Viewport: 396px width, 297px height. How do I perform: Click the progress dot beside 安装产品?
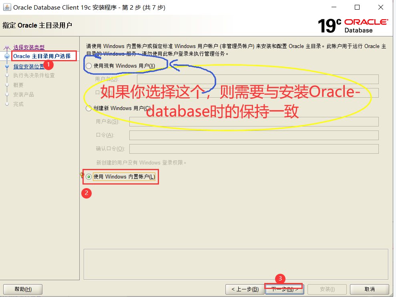[7, 94]
